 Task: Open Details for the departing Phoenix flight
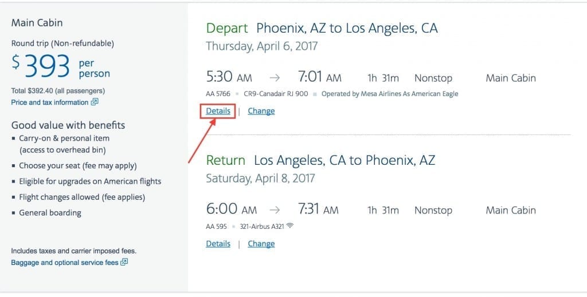pos(218,111)
